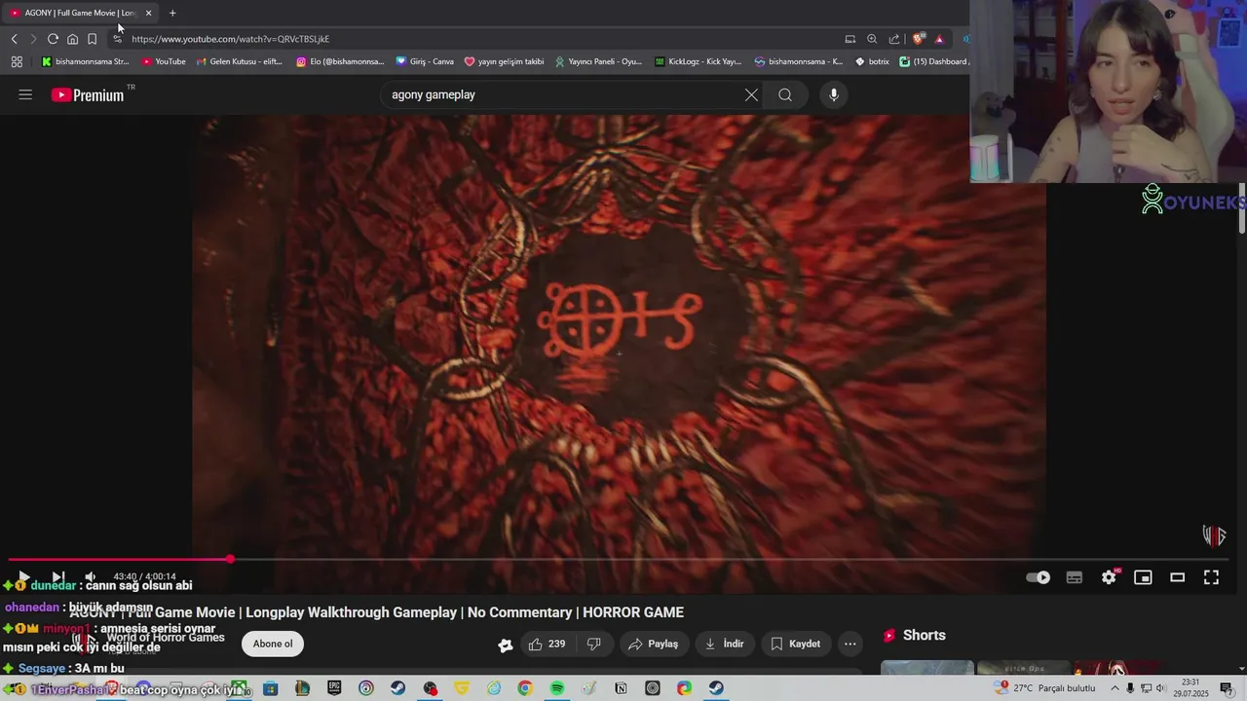Bookmark this page with the bookmark icon
Screen dimensions: 1247x701
(x=92, y=39)
